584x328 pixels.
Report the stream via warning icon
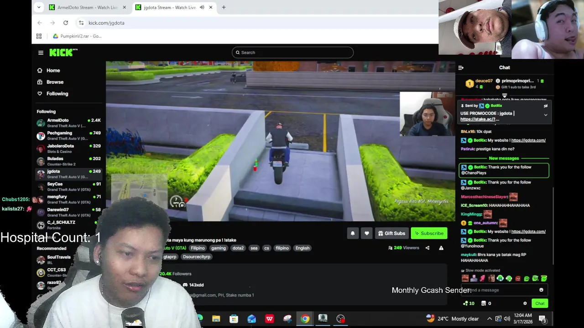coord(441,248)
